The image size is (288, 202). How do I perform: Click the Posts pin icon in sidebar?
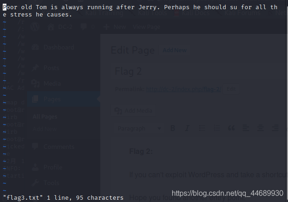click(35, 68)
